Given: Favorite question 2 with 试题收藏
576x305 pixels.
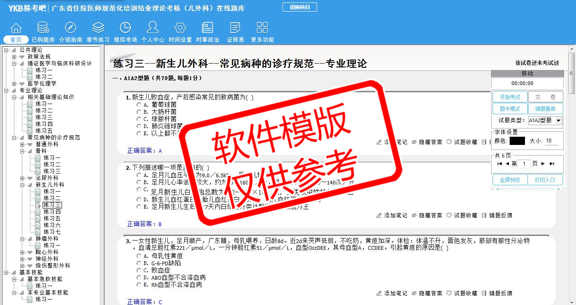Looking at the screenshot, I should 462,215.
